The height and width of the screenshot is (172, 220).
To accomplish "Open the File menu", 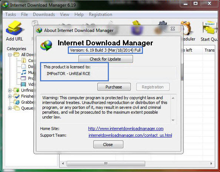I will pyautogui.click(x=24, y=14).
